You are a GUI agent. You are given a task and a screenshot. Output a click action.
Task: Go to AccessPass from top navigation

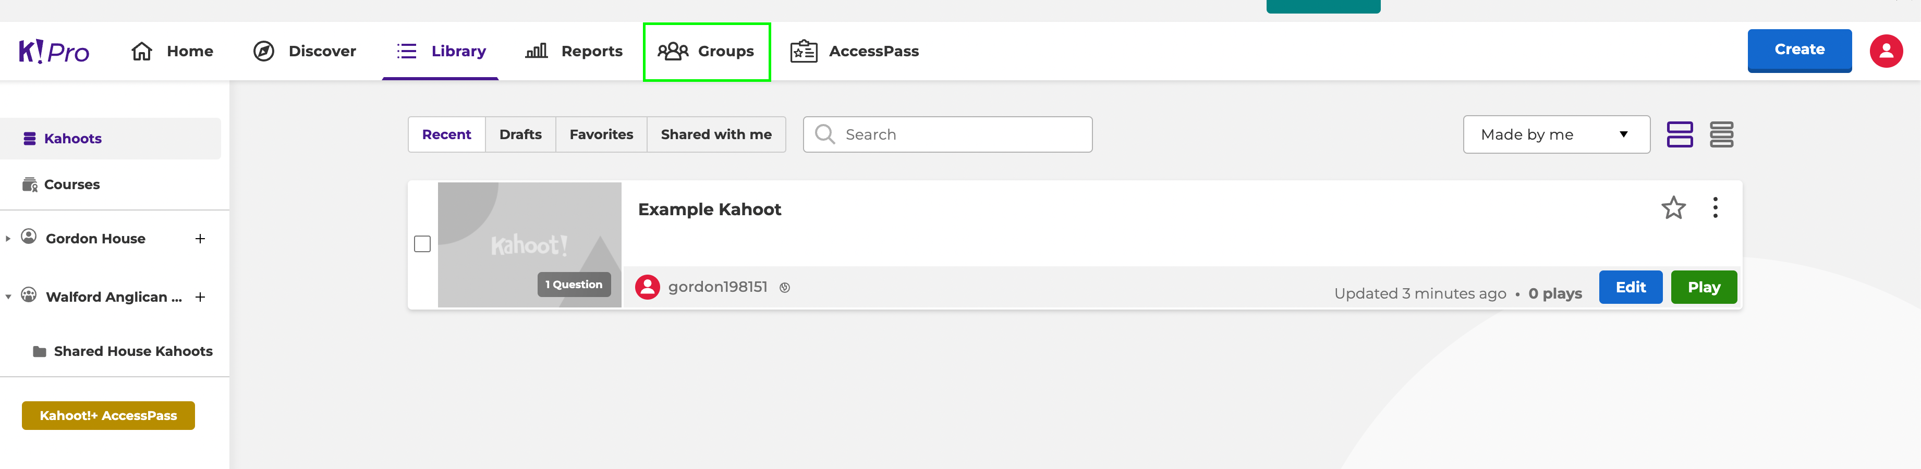click(x=855, y=51)
